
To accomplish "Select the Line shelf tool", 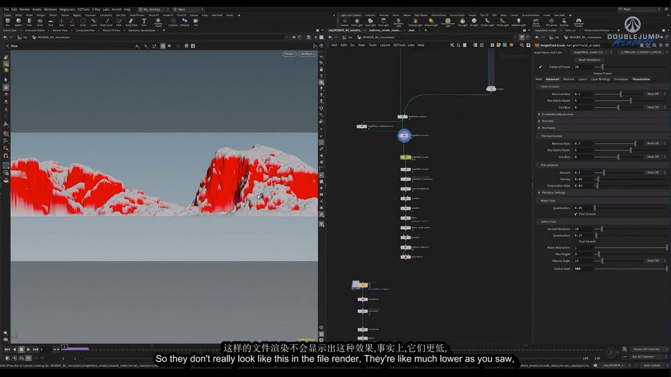I will 72,22.
